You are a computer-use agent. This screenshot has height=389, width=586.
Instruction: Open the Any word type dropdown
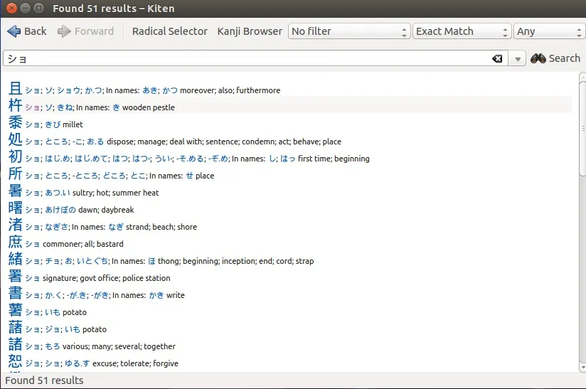(x=549, y=31)
